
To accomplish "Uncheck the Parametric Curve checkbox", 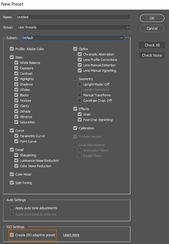I will tap(16, 136).
